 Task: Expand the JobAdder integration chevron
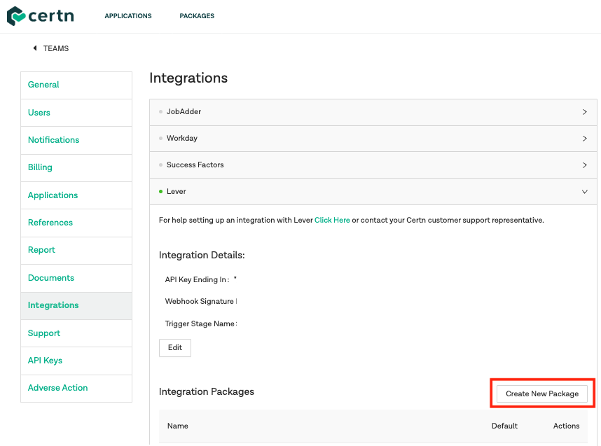point(584,112)
